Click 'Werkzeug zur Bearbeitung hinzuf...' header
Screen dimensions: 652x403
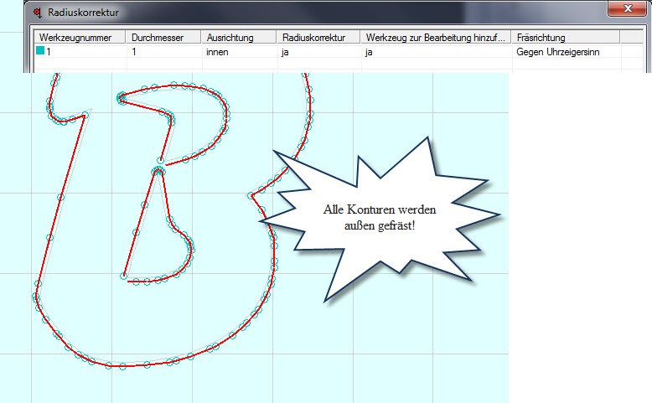click(x=435, y=38)
